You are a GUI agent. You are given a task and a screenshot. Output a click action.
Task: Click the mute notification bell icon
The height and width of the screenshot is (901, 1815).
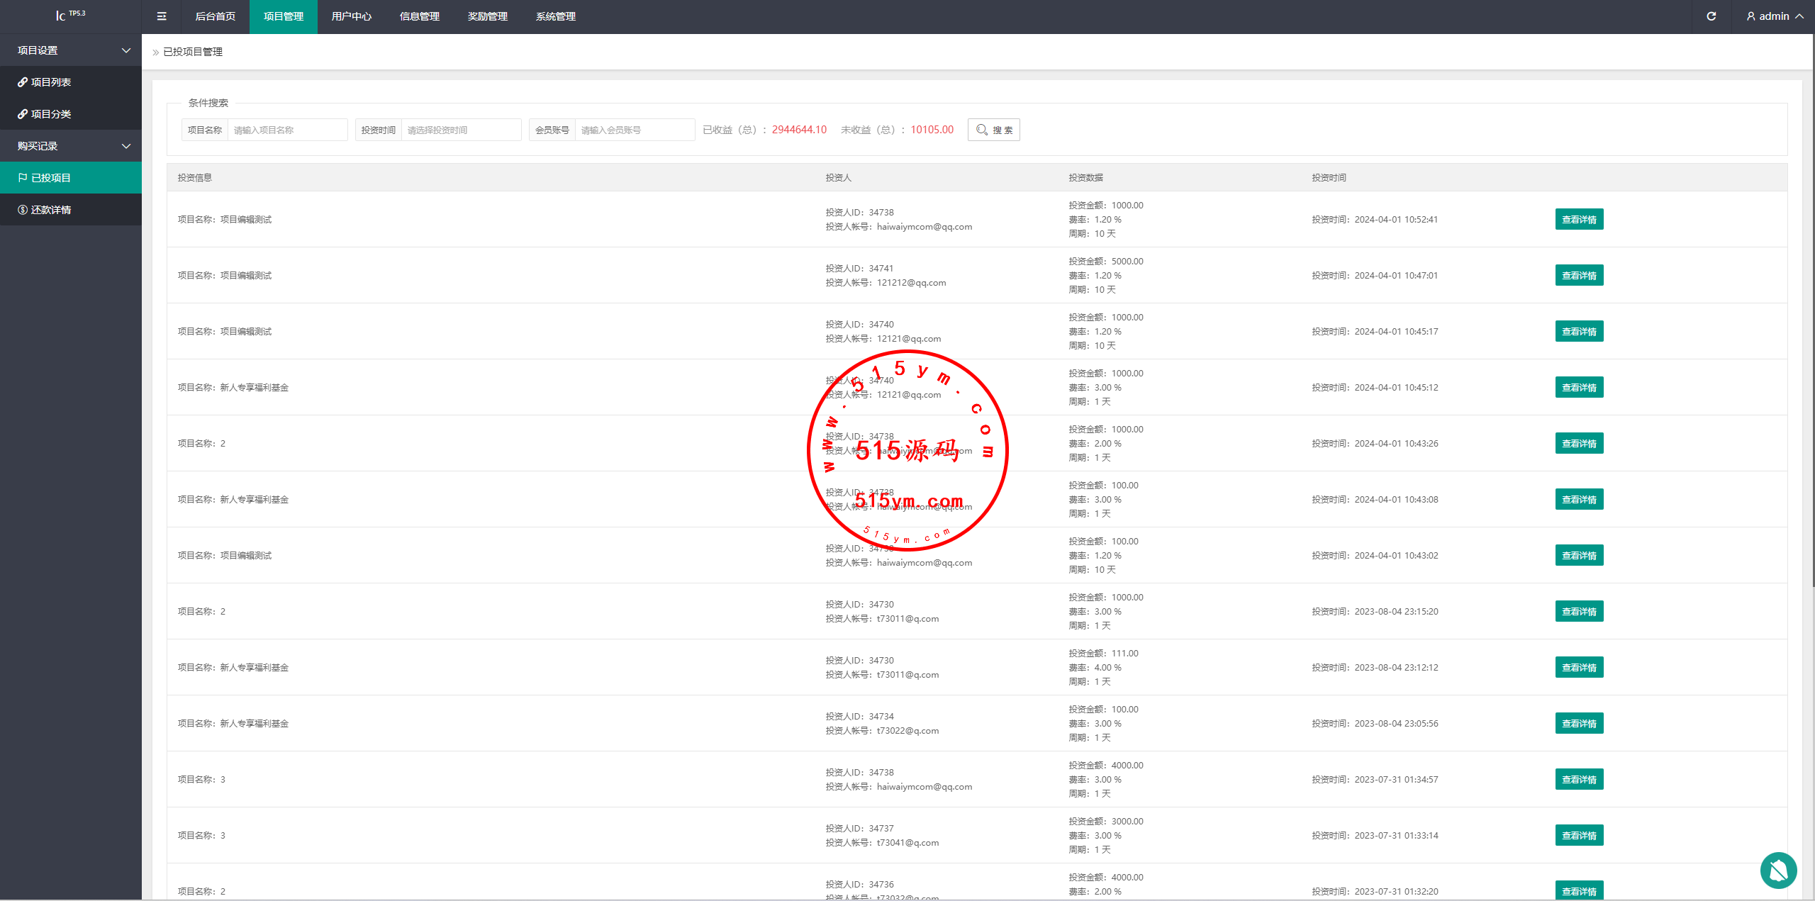click(x=1778, y=870)
